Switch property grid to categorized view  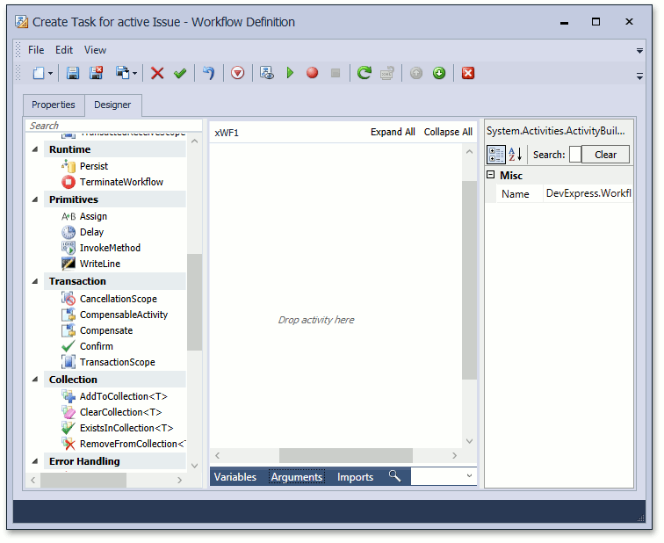pos(496,155)
